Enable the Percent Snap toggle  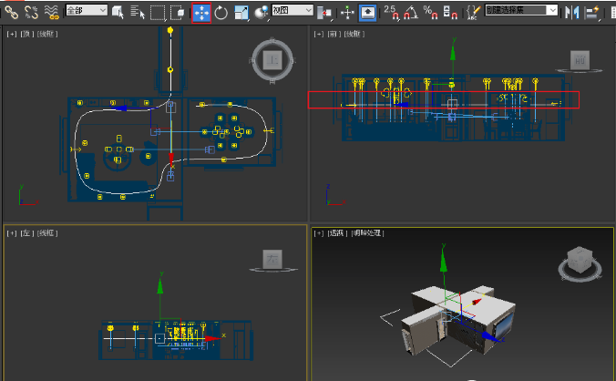[x=430, y=12]
